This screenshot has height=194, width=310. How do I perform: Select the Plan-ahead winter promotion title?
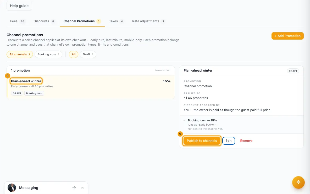[26, 81]
